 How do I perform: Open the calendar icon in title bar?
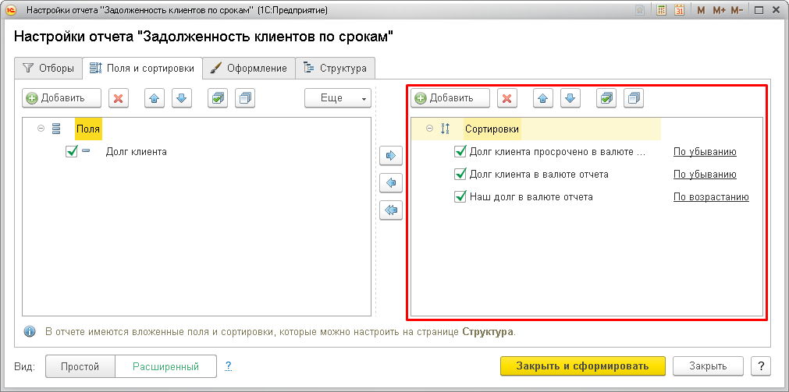(x=679, y=10)
